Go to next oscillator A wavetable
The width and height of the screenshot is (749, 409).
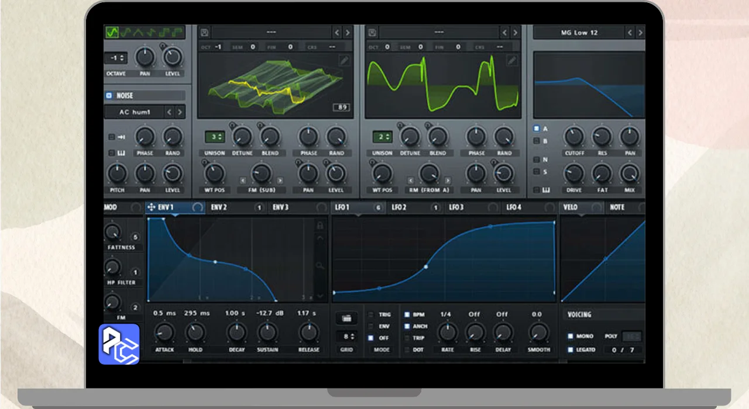pyautogui.click(x=348, y=33)
